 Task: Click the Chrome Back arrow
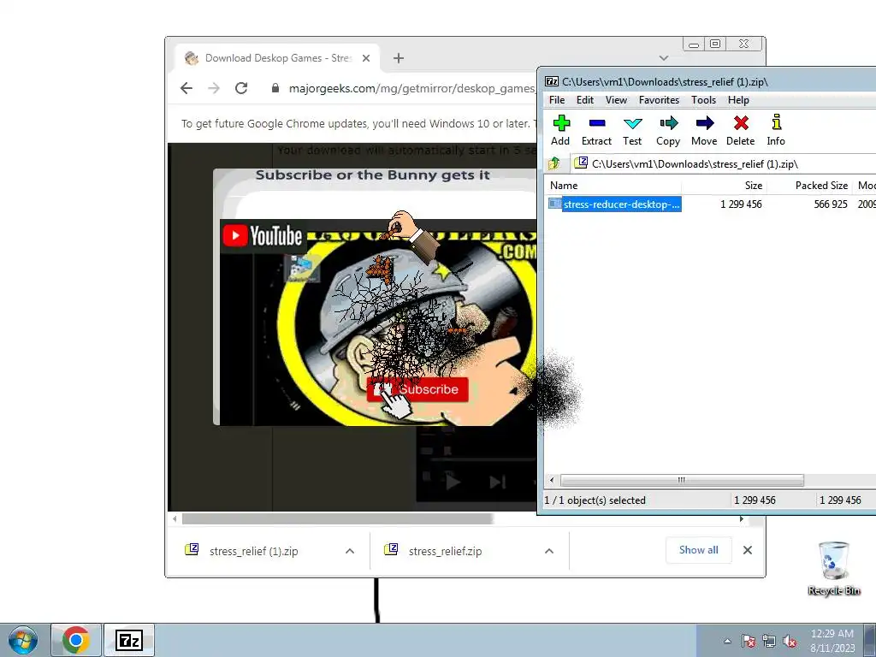pyautogui.click(x=186, y=88)
